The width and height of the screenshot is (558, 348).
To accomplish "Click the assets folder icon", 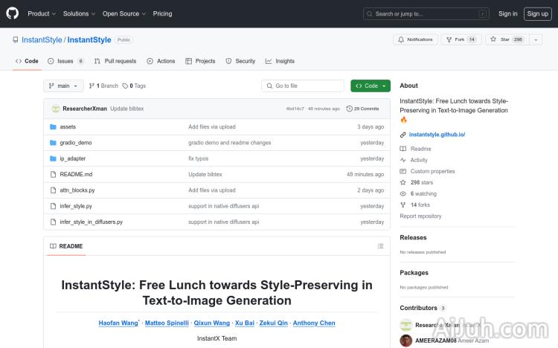I will (x=53, y=127).
